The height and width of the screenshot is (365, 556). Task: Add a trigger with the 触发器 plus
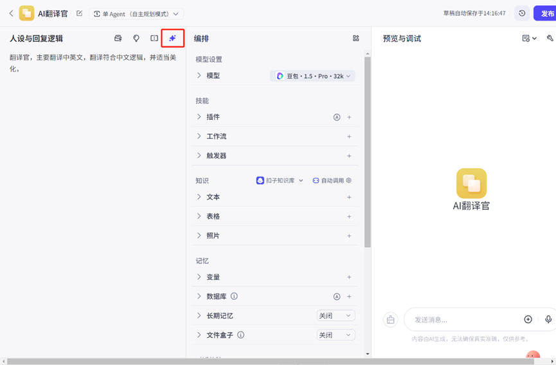tap(349, 156)
